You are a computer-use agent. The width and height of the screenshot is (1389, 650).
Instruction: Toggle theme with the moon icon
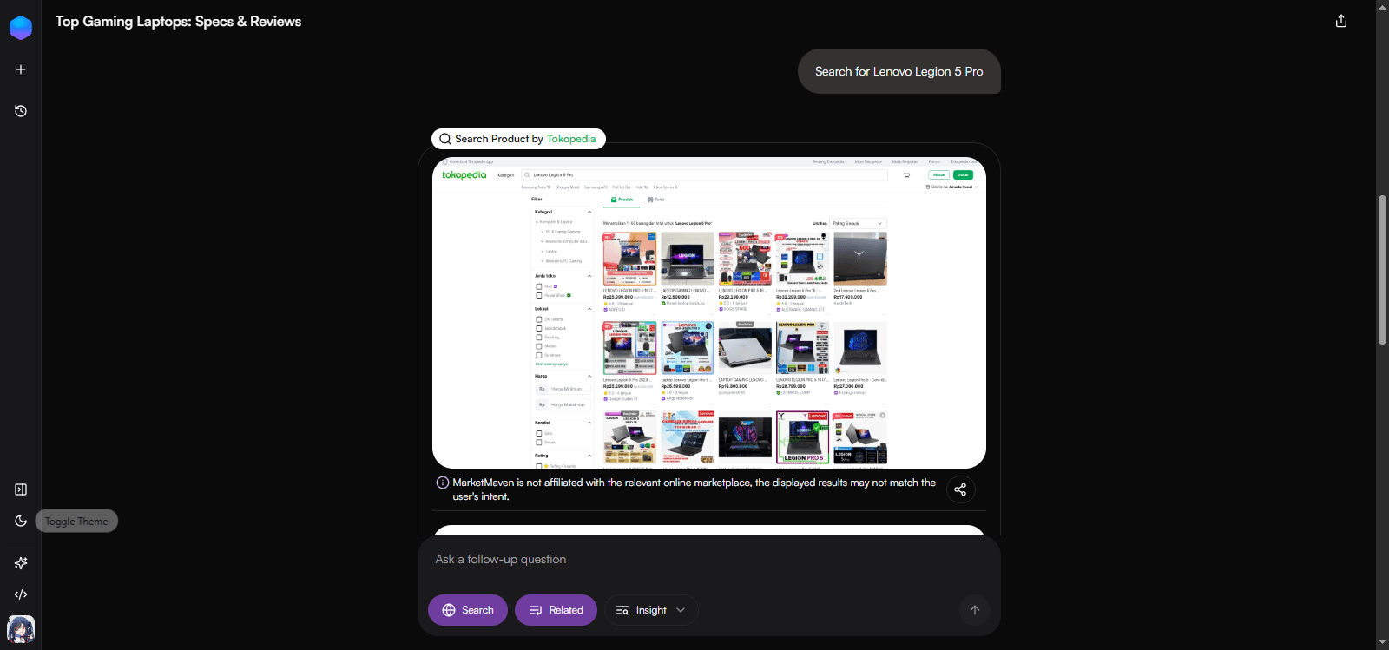[21, 521]
